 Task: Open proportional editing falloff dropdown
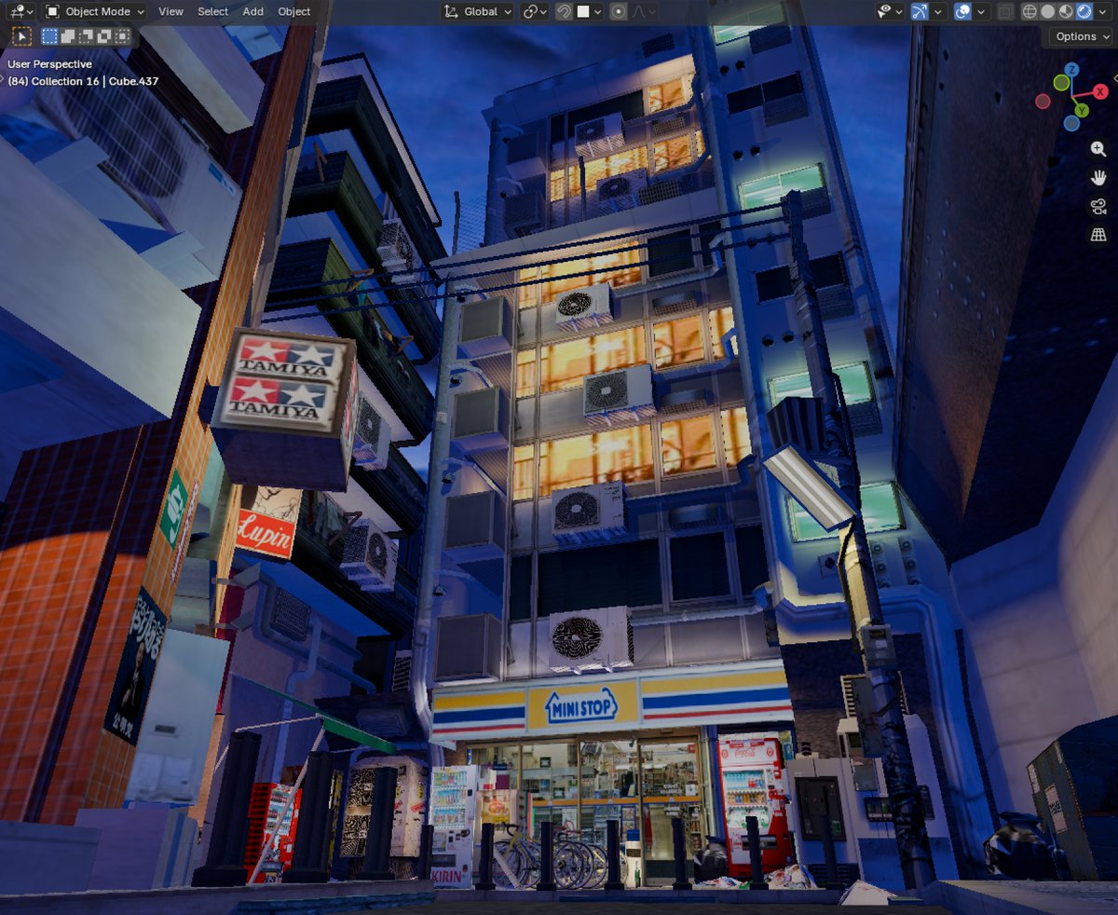[x=644, y=11]
